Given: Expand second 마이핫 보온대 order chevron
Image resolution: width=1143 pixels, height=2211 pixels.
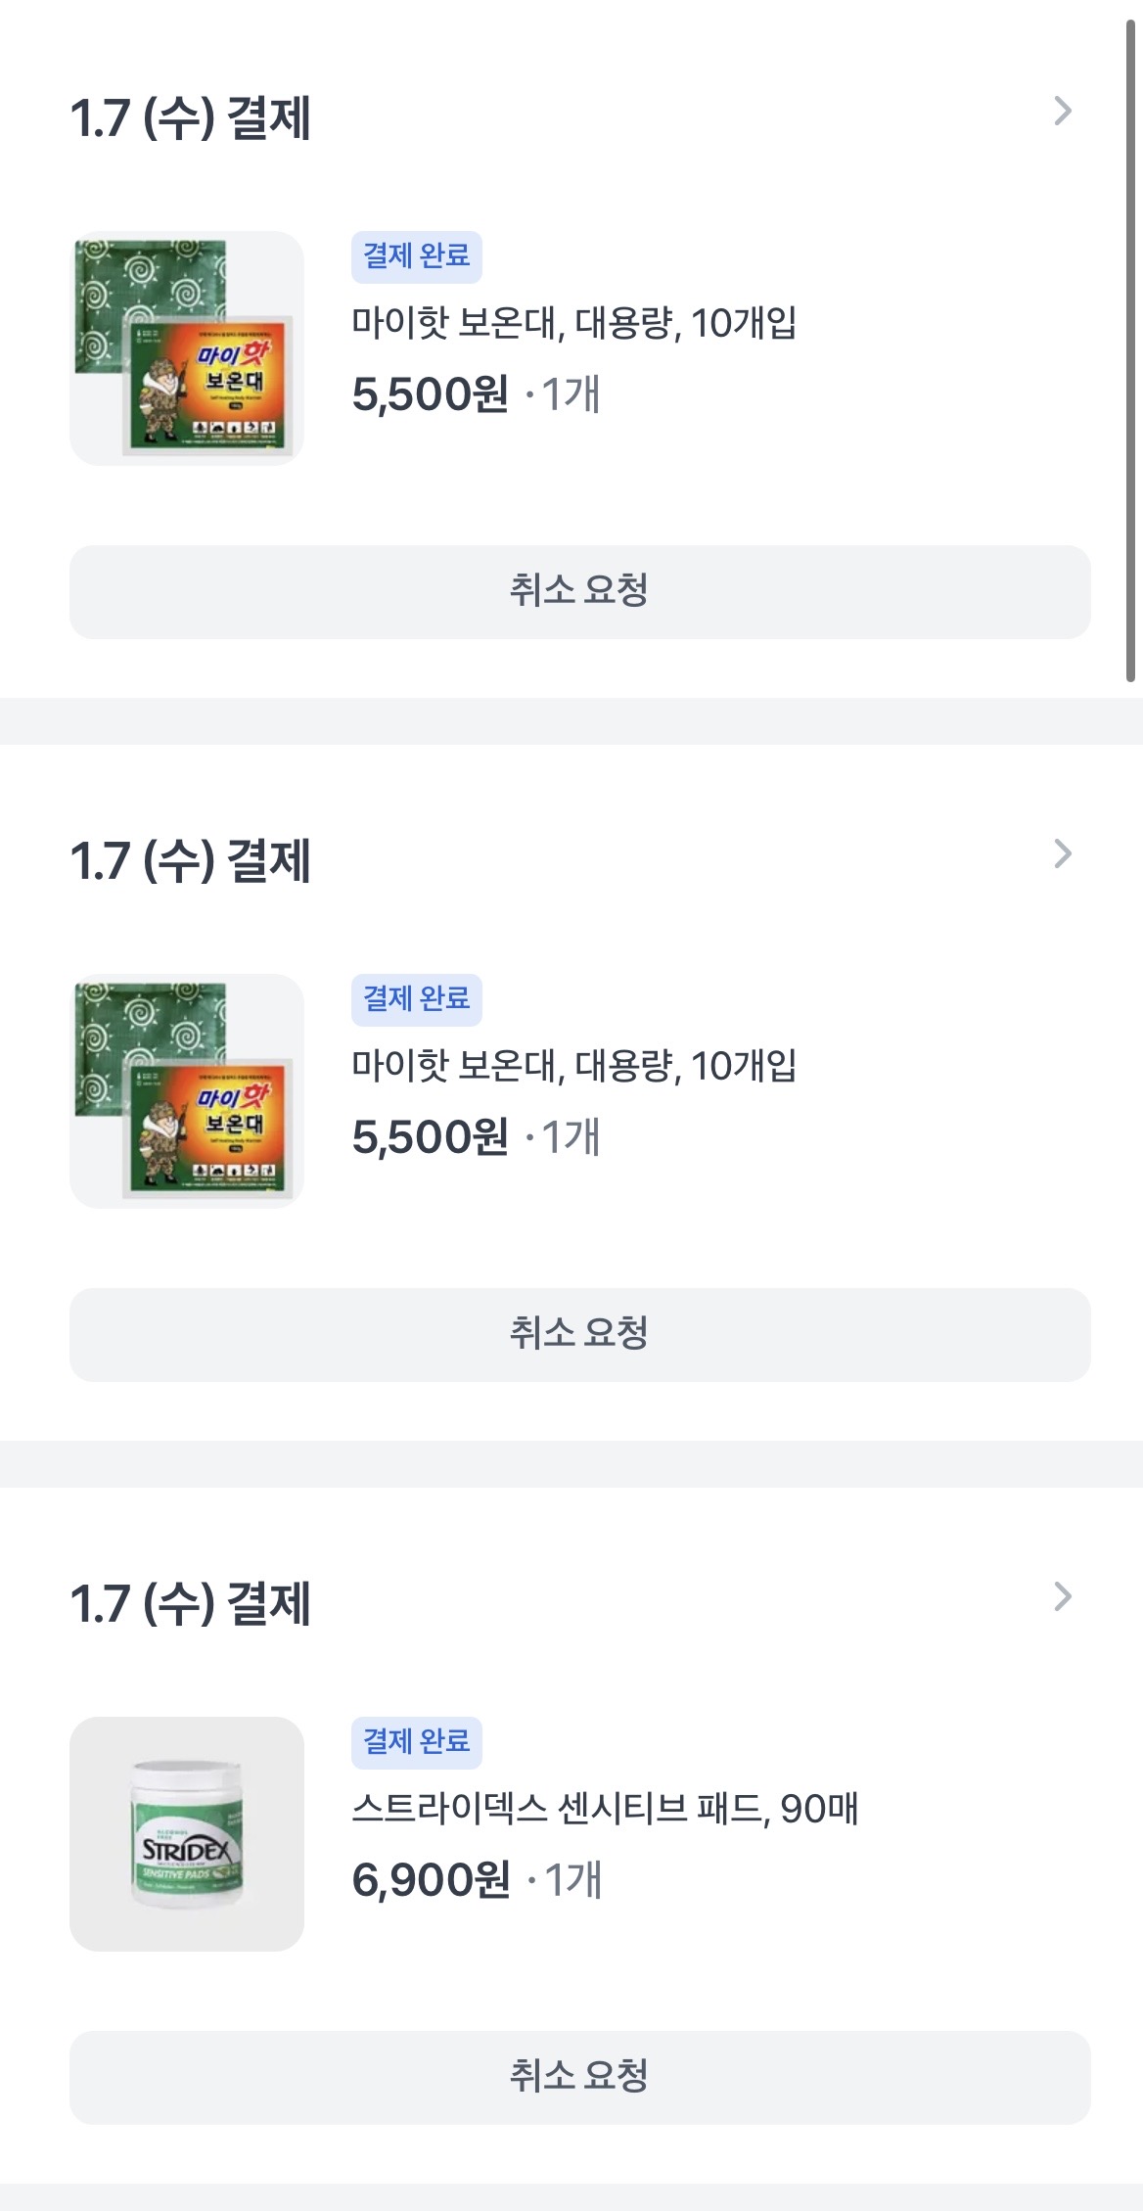Looking at the screenshot, I should (1063, 854).
